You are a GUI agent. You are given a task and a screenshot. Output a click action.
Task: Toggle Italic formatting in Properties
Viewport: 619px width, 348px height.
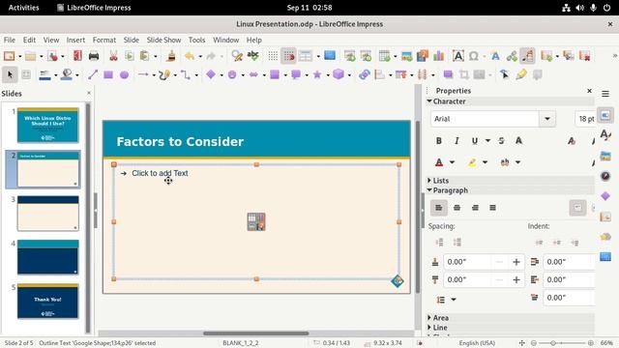pyautogui.click(x=457, y=141)
